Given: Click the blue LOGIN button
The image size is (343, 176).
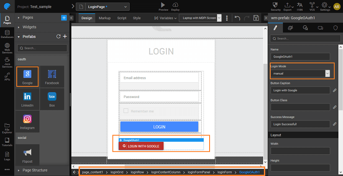Looking at the screenshot, I should pyautogui.click(x=159, y=127).
